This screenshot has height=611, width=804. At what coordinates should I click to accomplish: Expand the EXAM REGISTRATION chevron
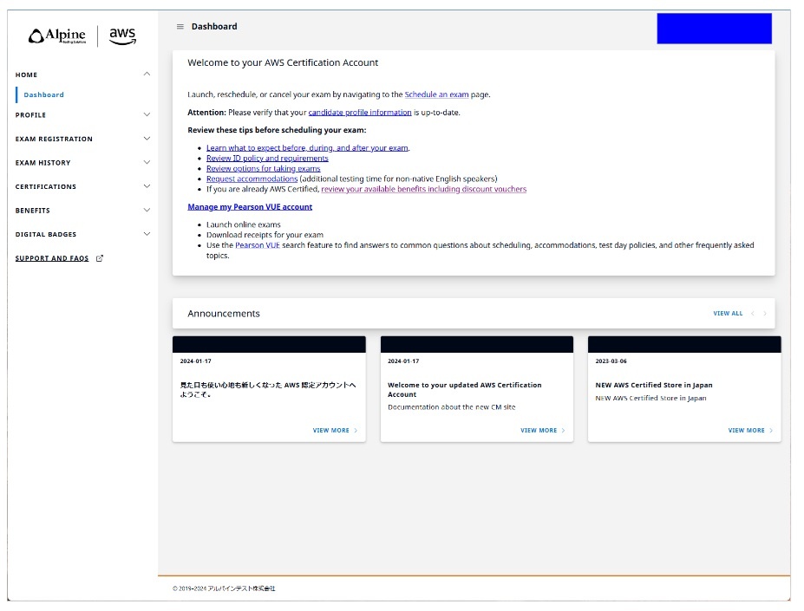(x=147, y=139)
